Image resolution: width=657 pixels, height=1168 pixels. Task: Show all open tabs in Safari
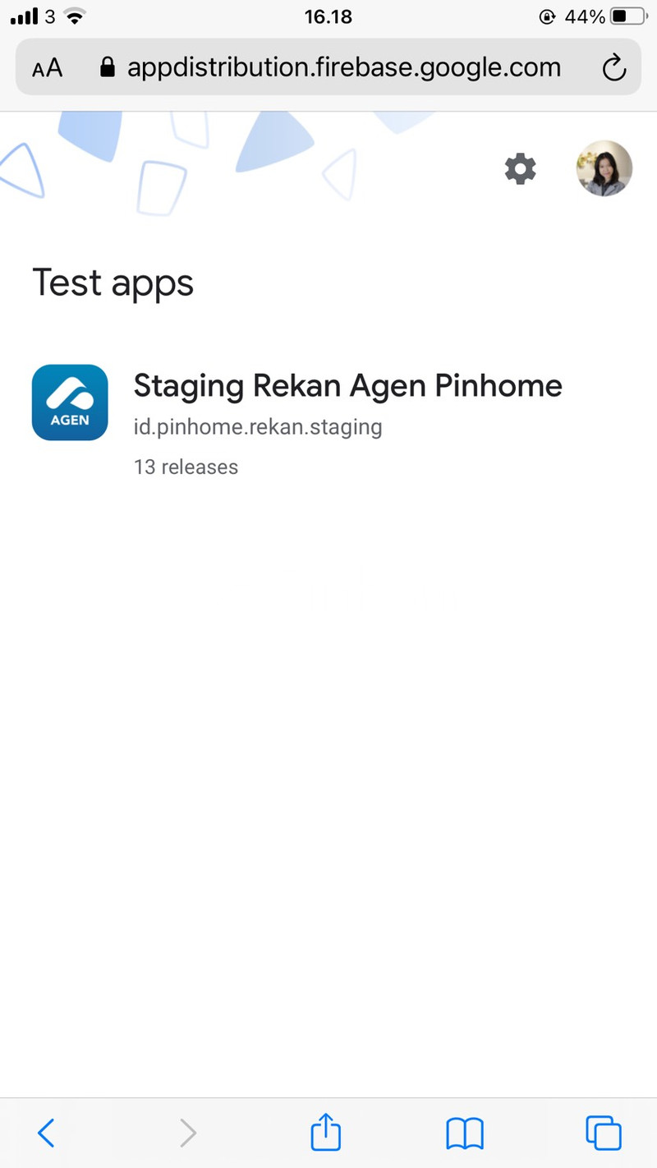(604, 1133)
